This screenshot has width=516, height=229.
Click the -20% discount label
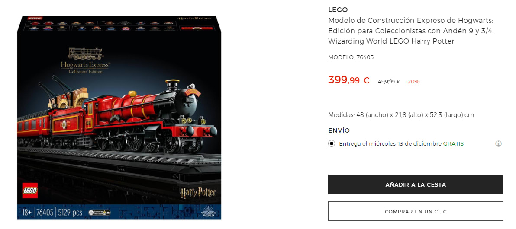point(413,82)
